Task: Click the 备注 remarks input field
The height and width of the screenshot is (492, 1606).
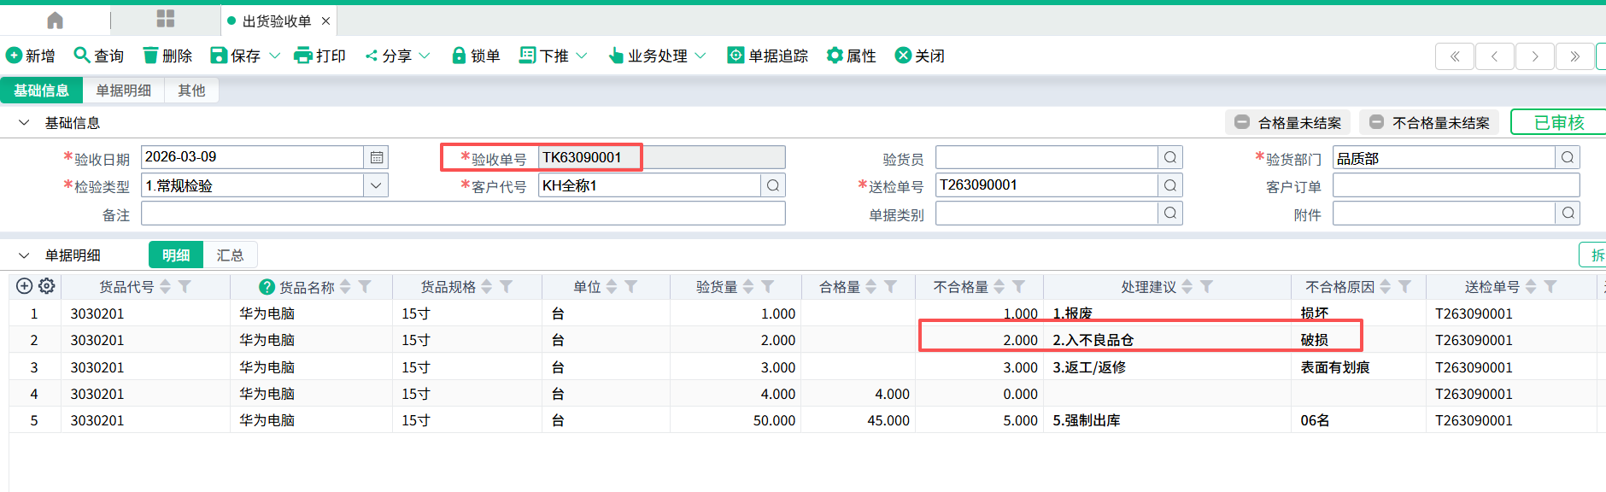Action: [462, 214]
